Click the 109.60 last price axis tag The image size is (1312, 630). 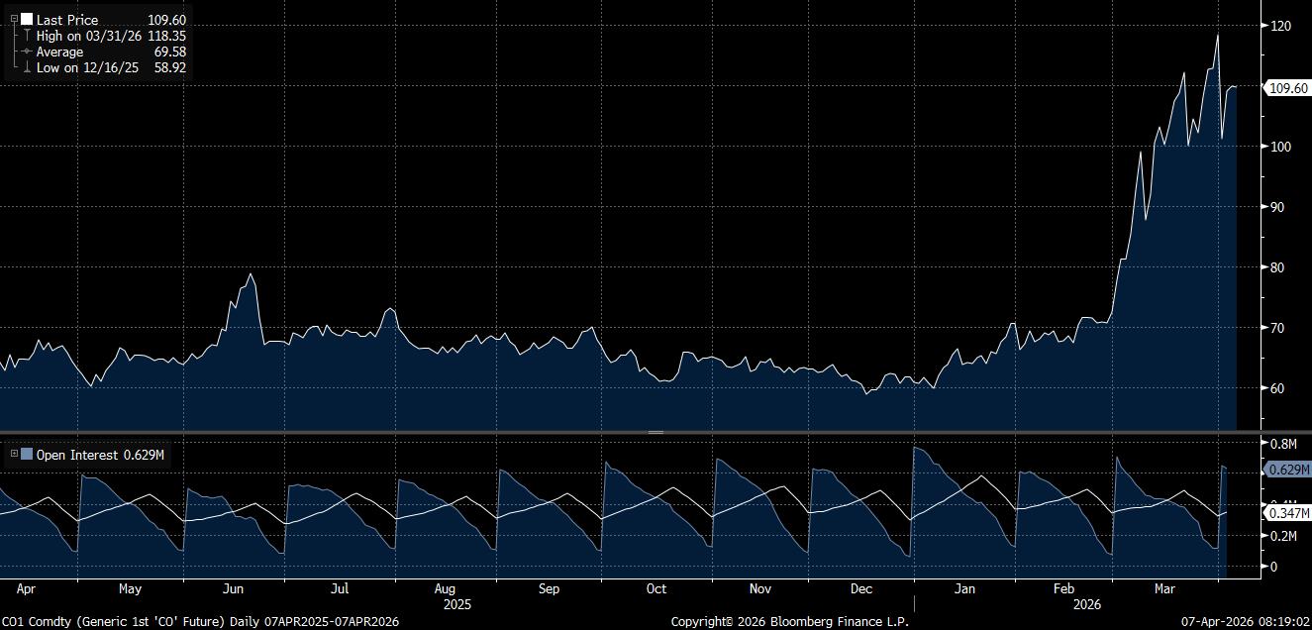tap(1287, 88)
